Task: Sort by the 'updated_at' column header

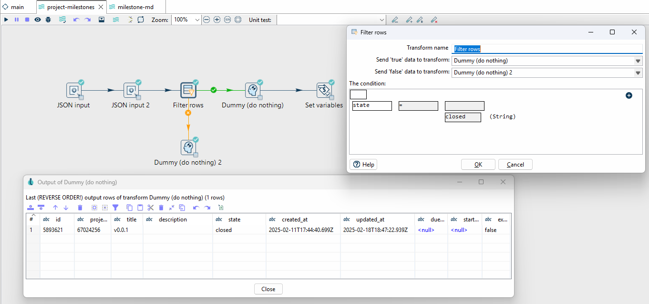Action: [x=379, y=220]
